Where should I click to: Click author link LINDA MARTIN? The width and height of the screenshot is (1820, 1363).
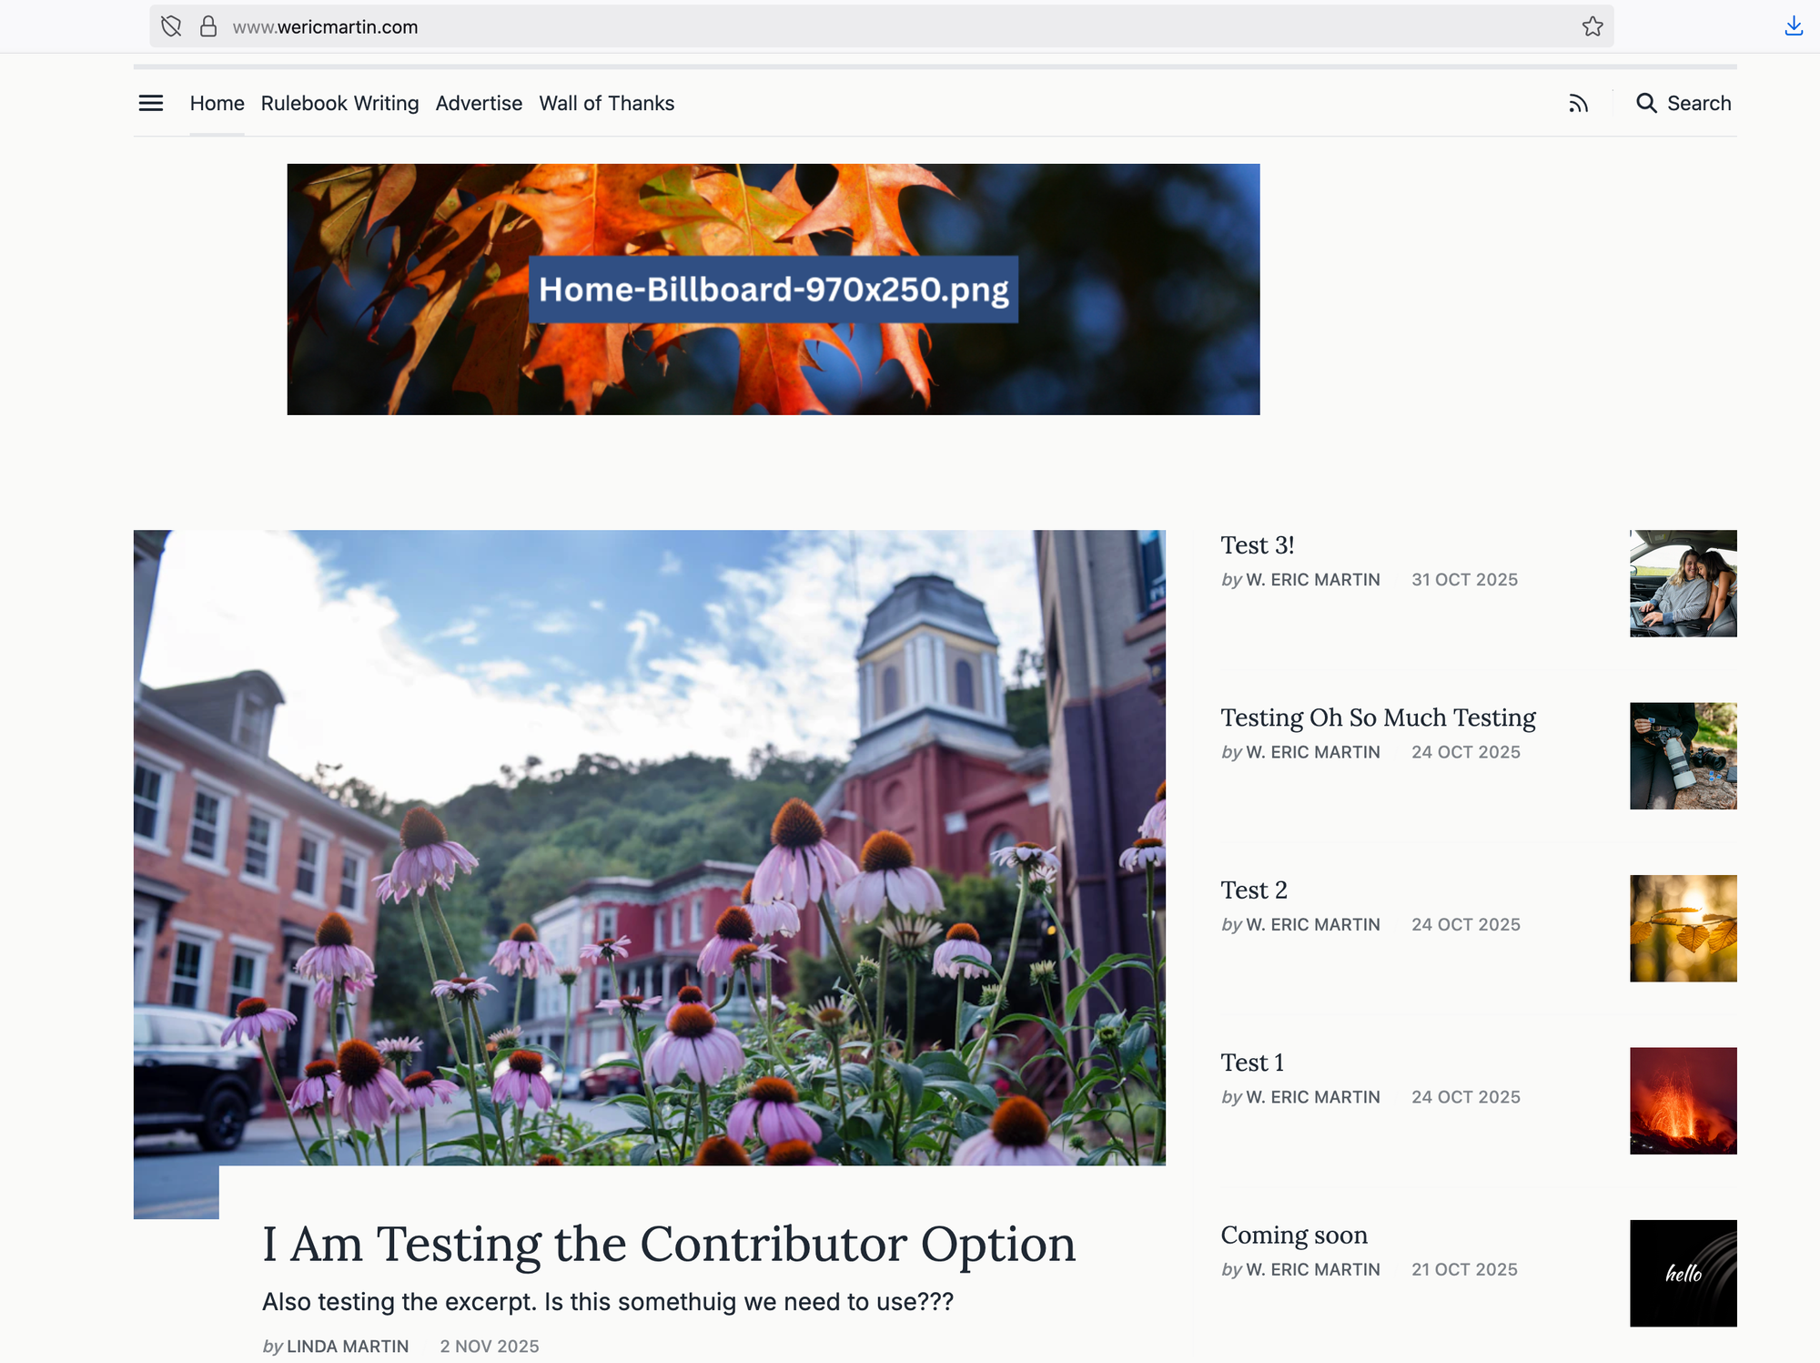347,1346
